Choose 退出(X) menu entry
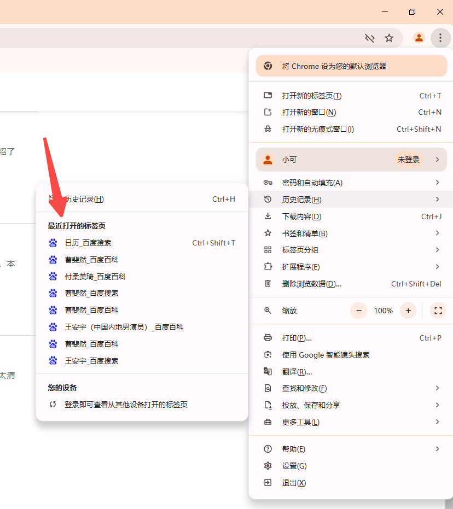453x509 pixels. tap(351, 483)
